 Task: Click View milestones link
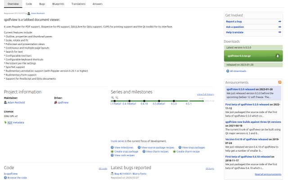(124, 148)
